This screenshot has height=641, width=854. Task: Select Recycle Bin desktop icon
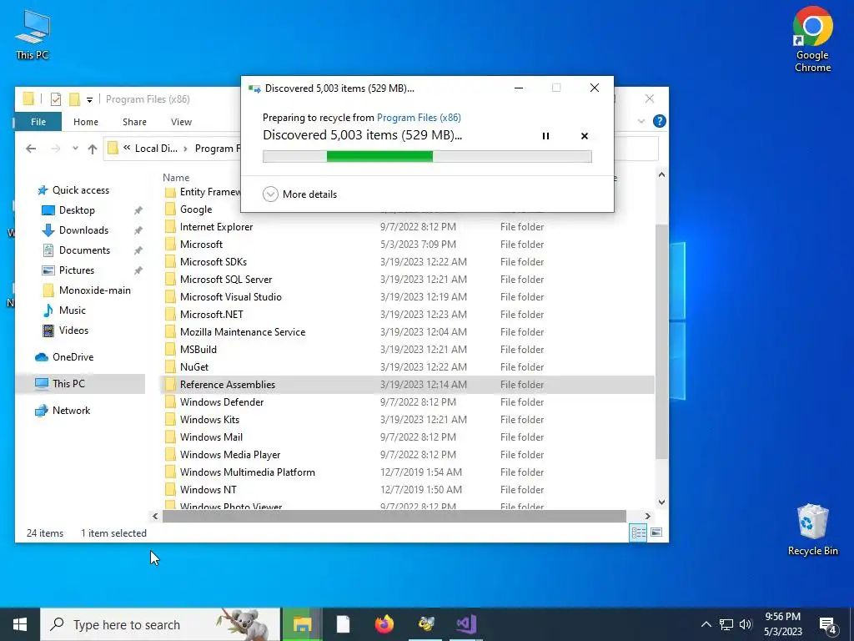812,530
